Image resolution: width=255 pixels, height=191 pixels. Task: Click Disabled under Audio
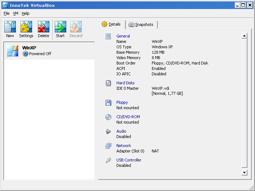pyautogui.click(x=124, y=137)
